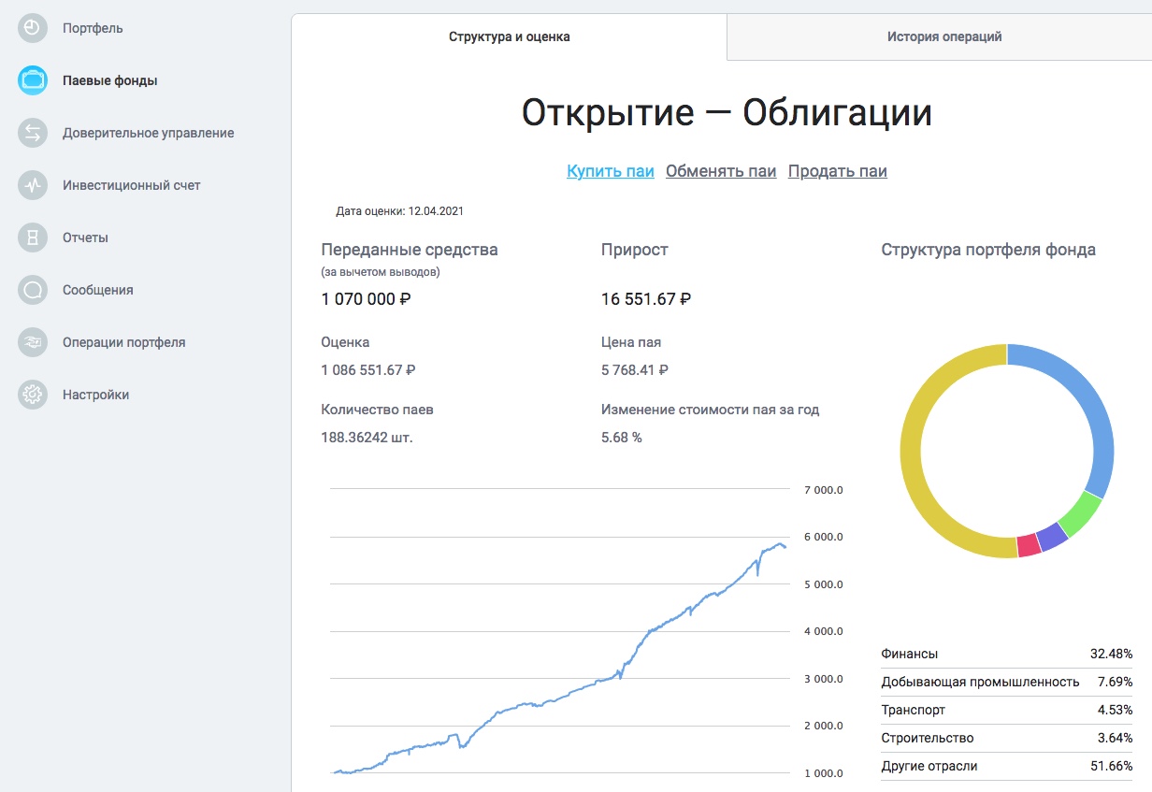Click the Продать паи link
The image size is (1152, 792).
(838, 171)
